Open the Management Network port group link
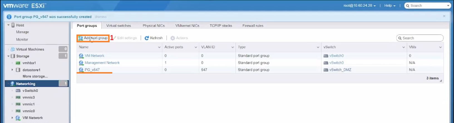454x123 pixels. (x=102, y=63)
